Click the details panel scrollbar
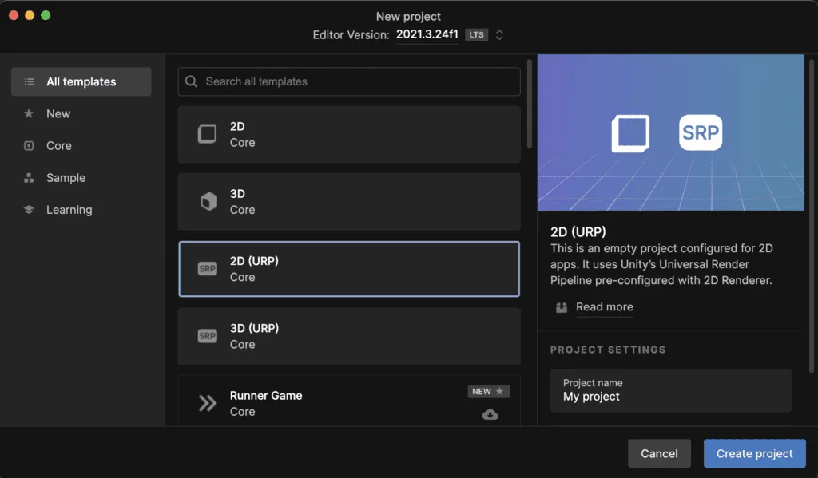 coord(812,216)
